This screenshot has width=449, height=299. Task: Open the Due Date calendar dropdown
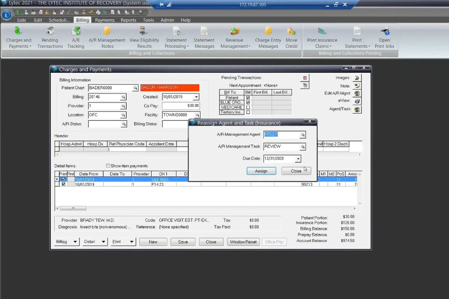(298, 158)
